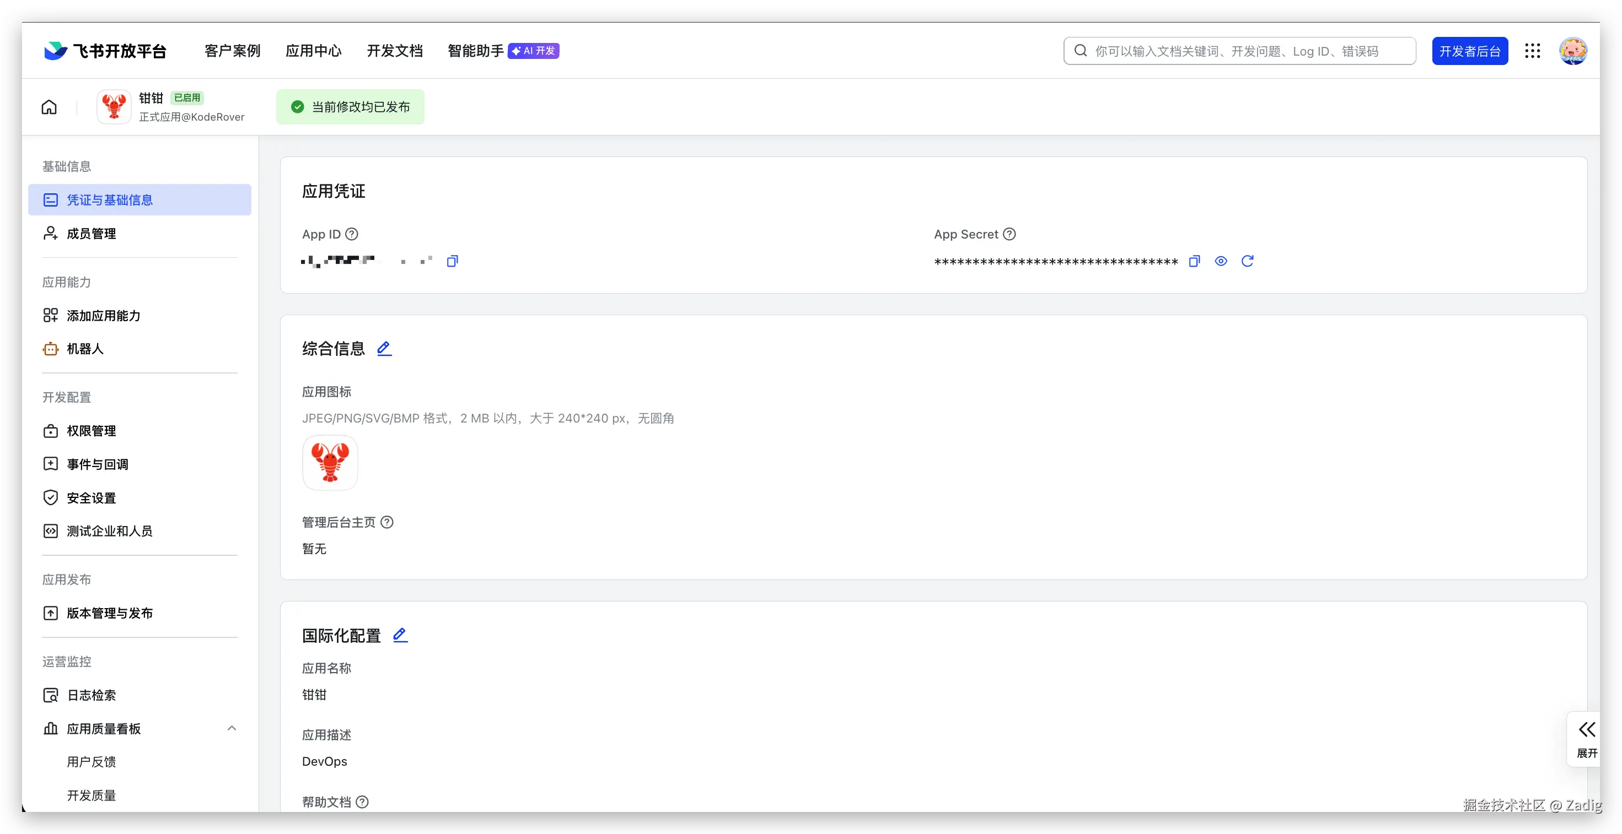Image resolution: width=1622 pixels, height=834 pixels.
Task: Open 版本管理与发布 in the sidebar
Action: 110,613
